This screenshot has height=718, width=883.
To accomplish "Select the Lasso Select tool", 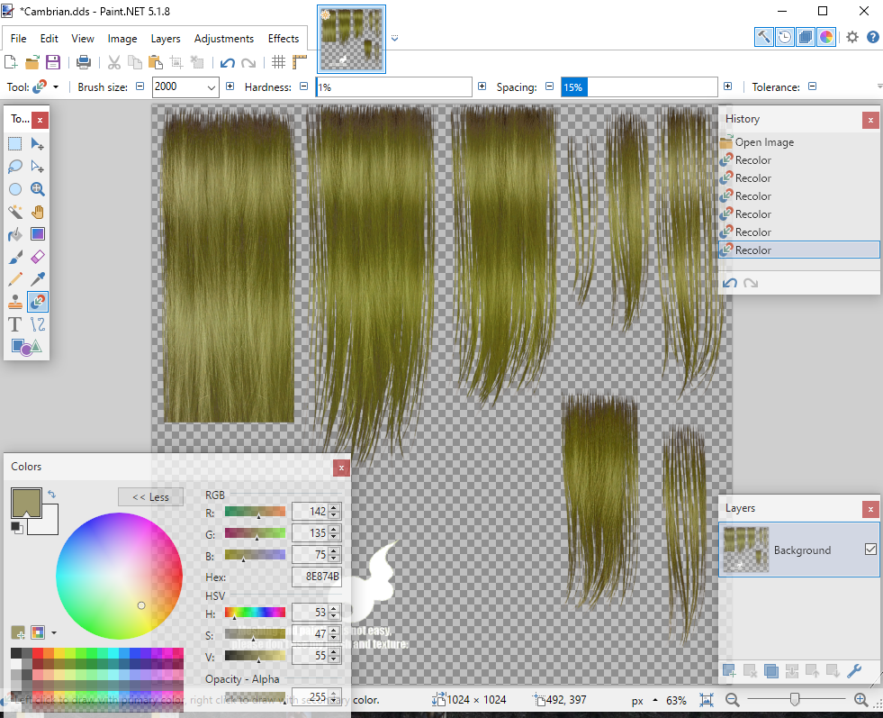I will (x=15, y=167).
